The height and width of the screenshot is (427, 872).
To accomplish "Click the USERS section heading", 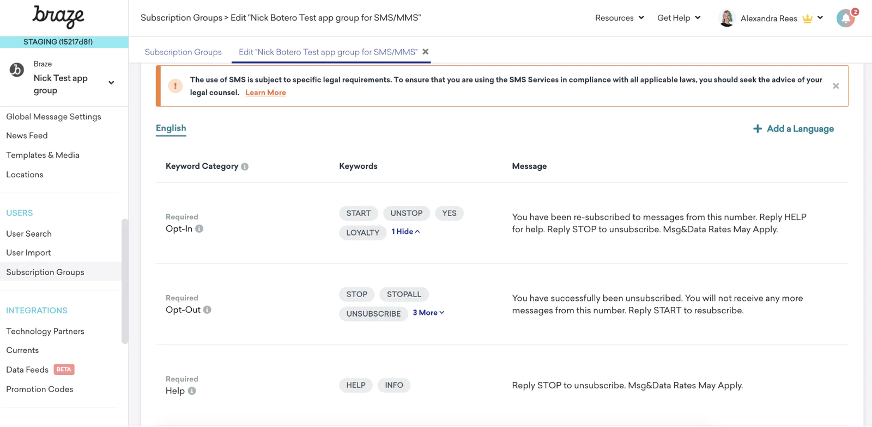I will coord(20,213).
